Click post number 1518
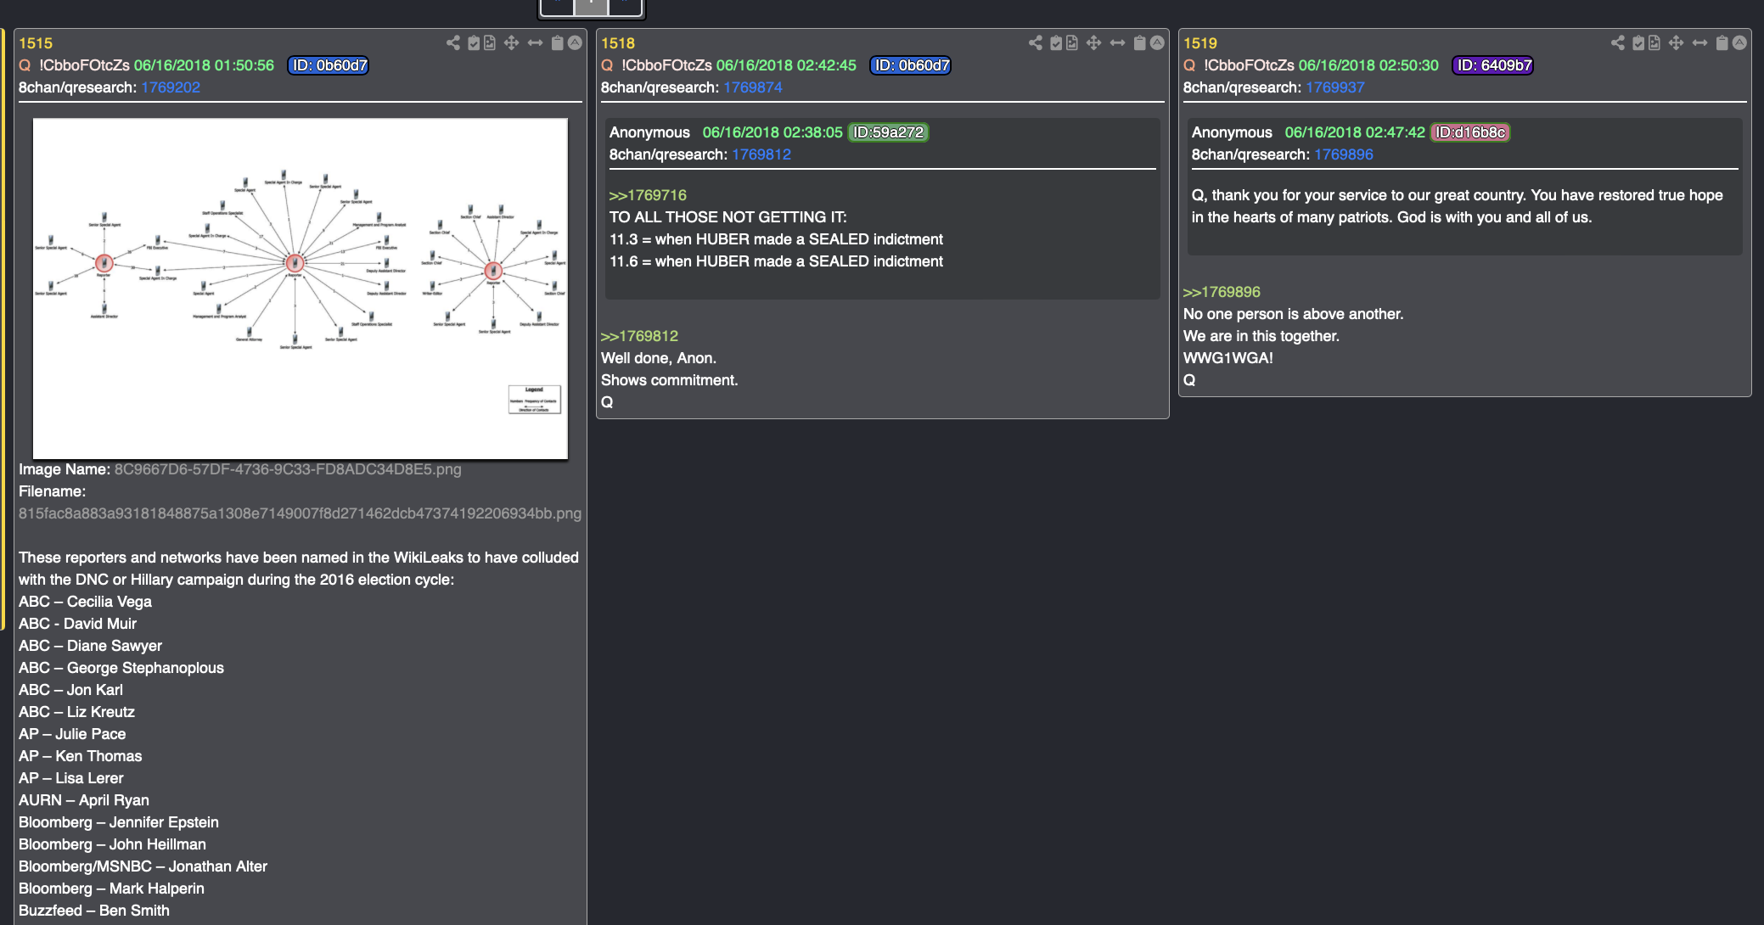The image size is (1764, 925). pos(618,43)
